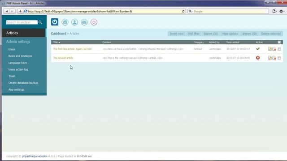Focus the Search in section field

click(x=22, y=22)
